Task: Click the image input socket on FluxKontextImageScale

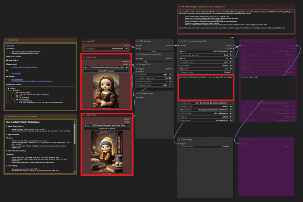Action: 137,58
